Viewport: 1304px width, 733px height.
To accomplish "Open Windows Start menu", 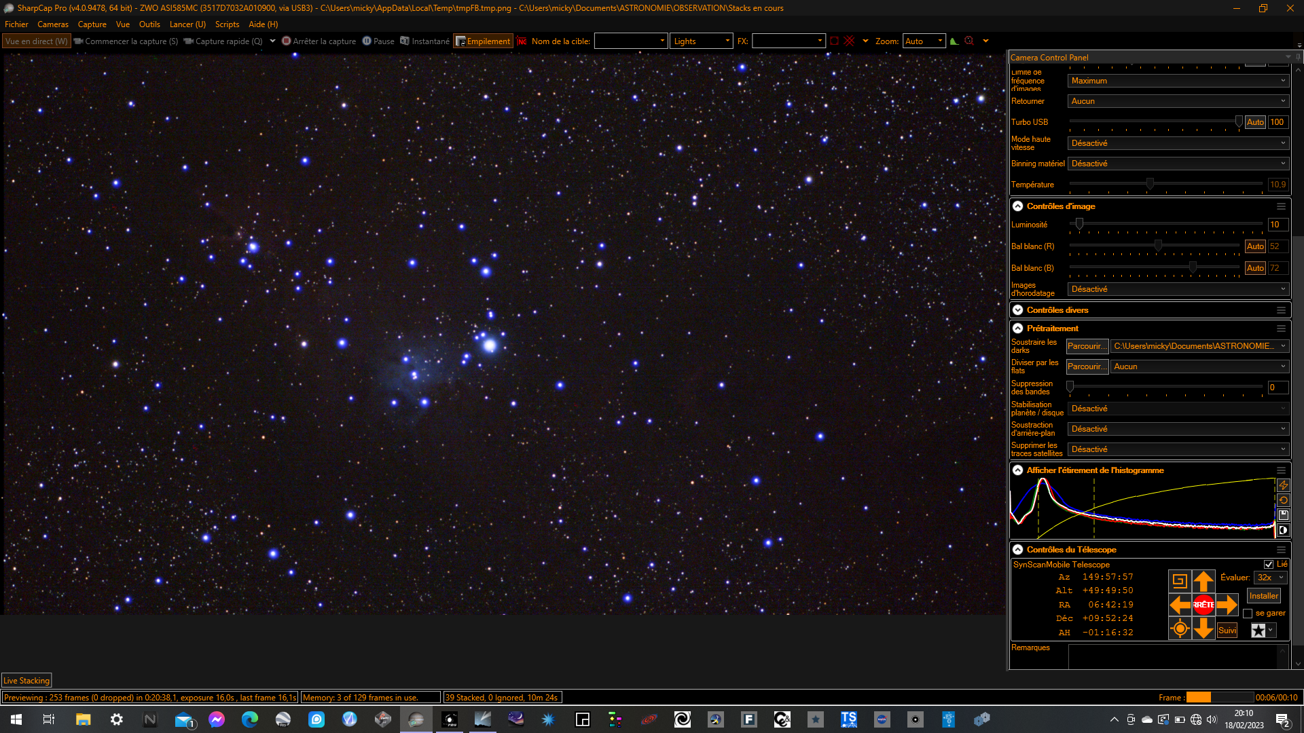I will pos(16,719).
